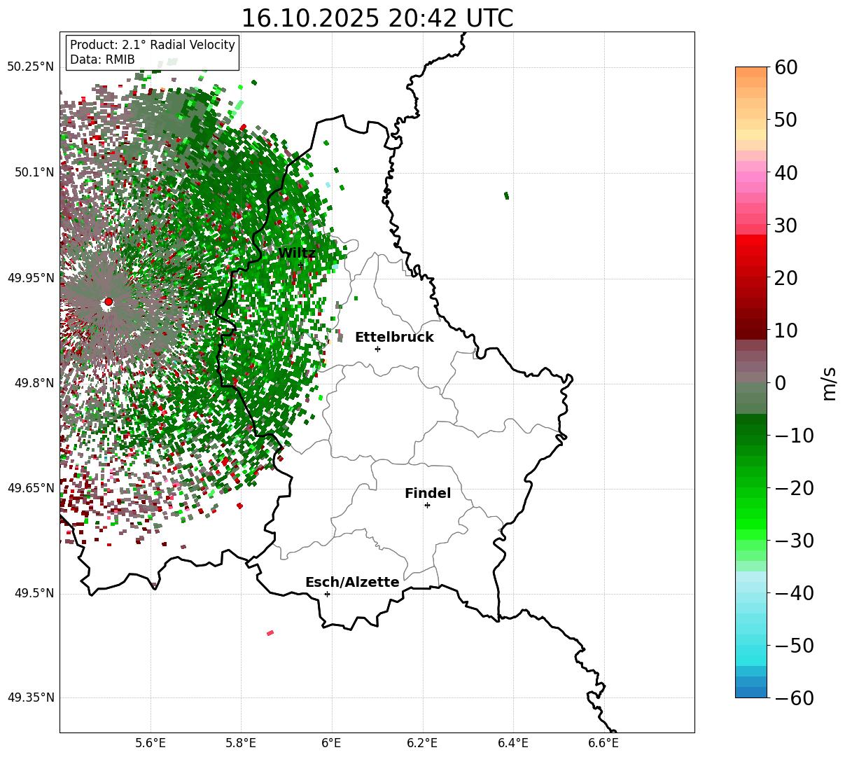The width and height of the screenshot is (845, 757).
Task: Click the latitude label 50.1°N
Action: pyautogui.click(x=34, y=172)
